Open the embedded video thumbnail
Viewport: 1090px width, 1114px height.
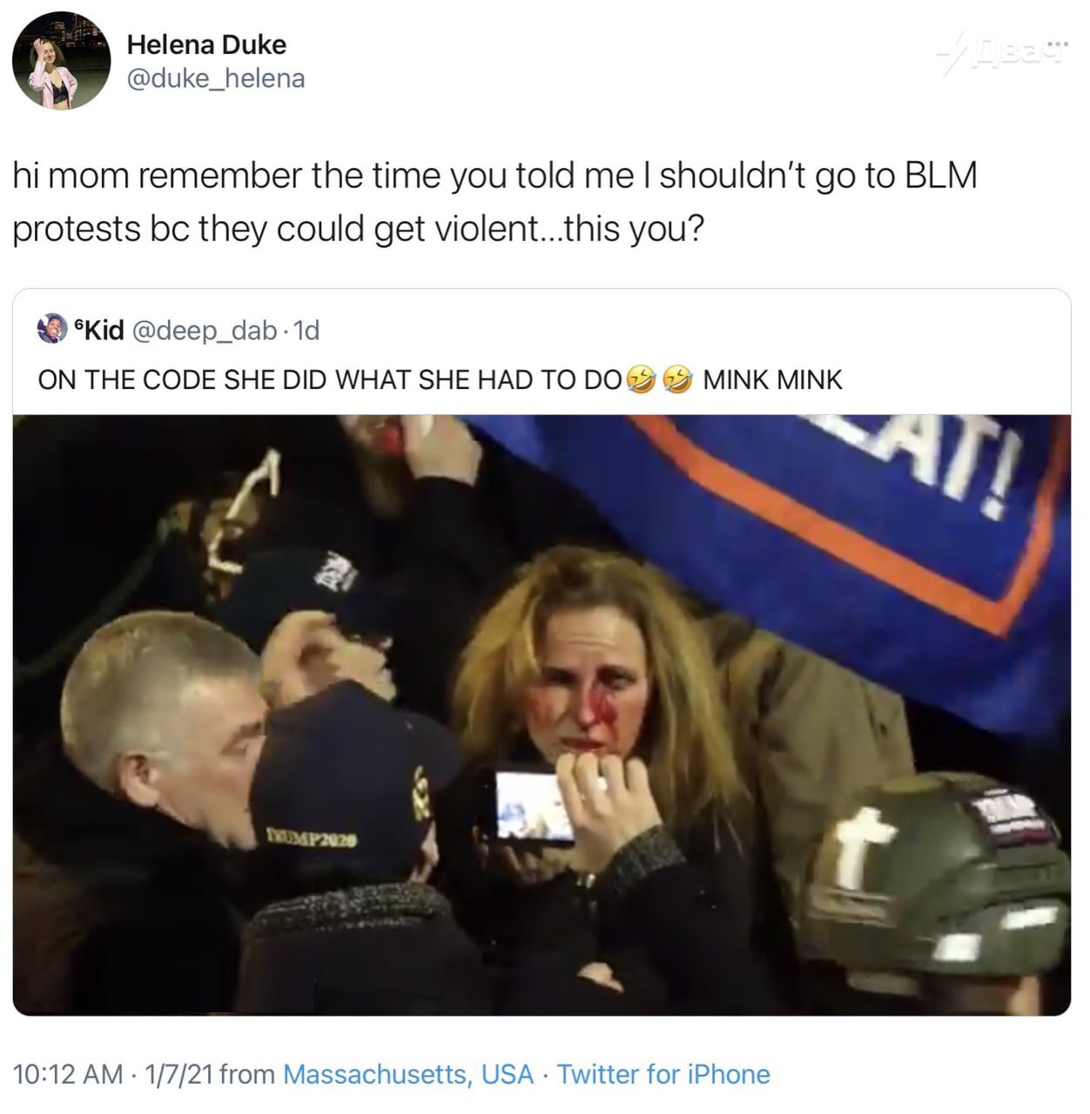pos(542,715)
